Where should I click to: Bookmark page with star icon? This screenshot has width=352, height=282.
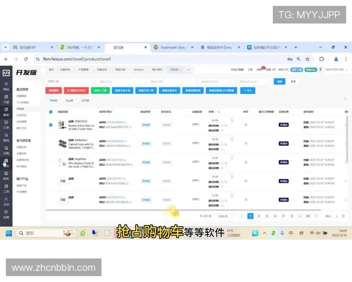pos(307,59)
